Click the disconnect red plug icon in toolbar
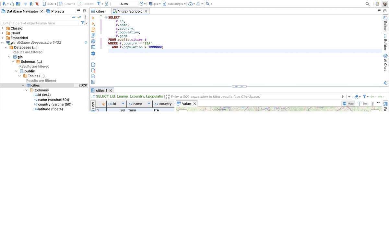Viewport: 389px width, 243px height. (37, 4)
